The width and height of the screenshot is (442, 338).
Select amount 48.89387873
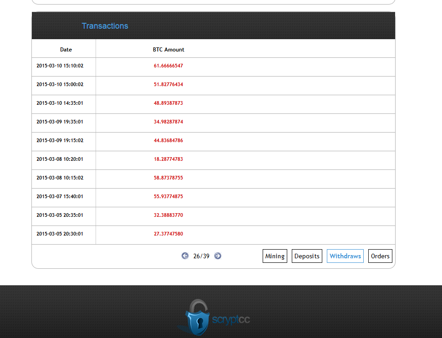pyautogui.click(x=168, y=103)
